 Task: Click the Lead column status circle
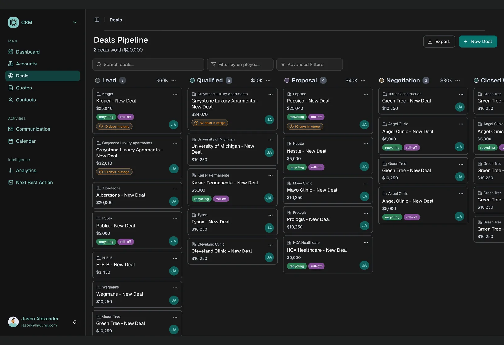coord(98,80)
